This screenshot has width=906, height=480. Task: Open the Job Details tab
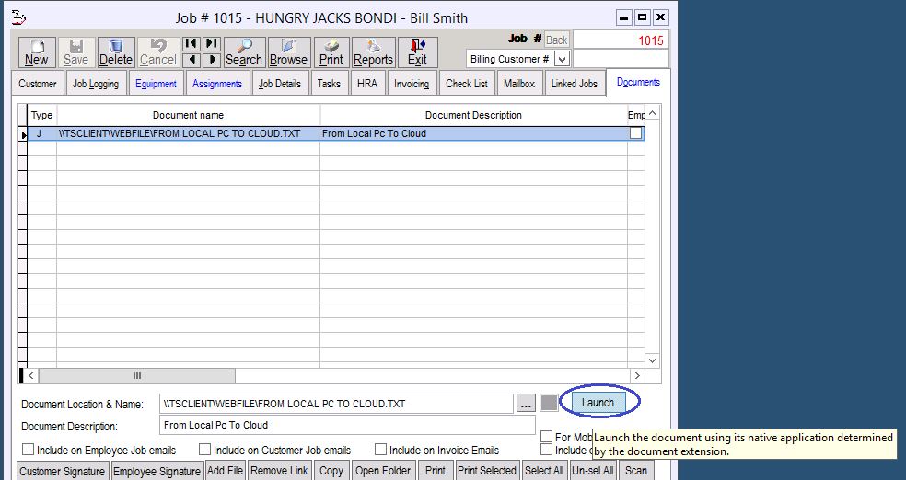point(279,84)
